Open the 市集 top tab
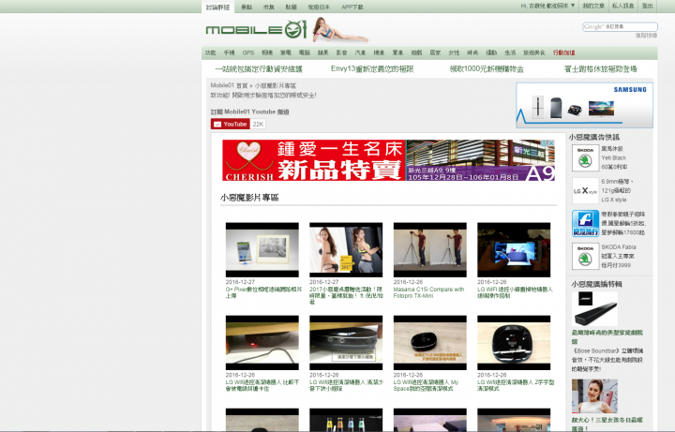This screenshot has height=432, width=675. pos(269,7)
